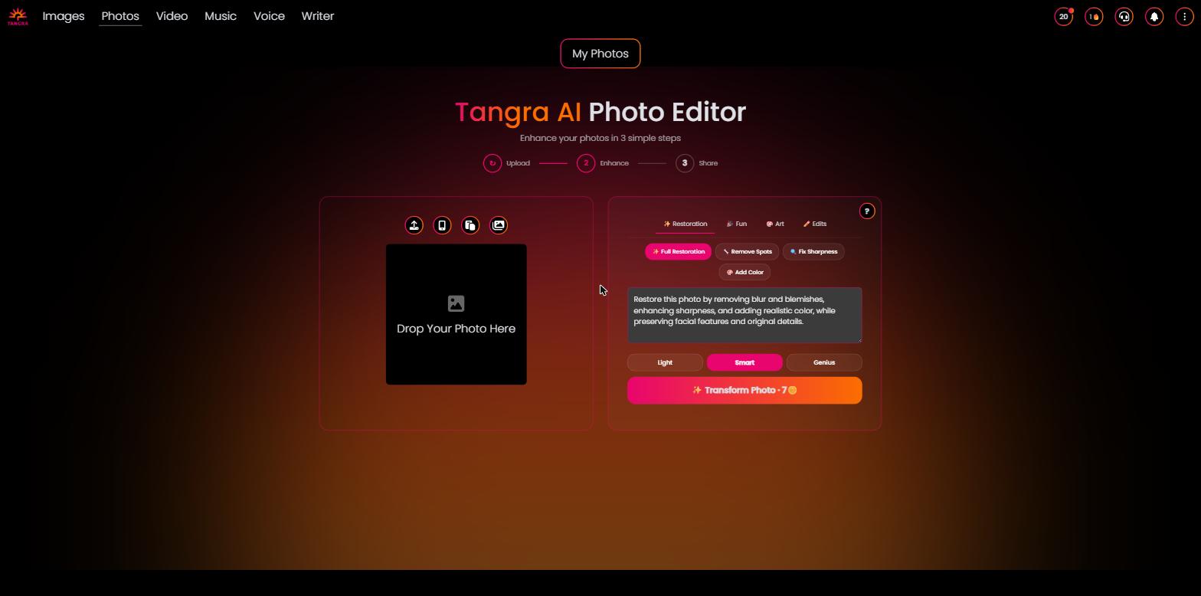Switch to the Restoration tab
The width and height of the screenshot is (1201, 596).
click(686, 224)
